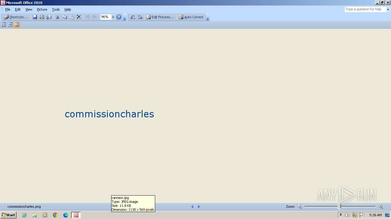The width and height of the screenshot is (391, 219).
Task: Open the help question box dropdown arrow
Action: click(388, 9)
